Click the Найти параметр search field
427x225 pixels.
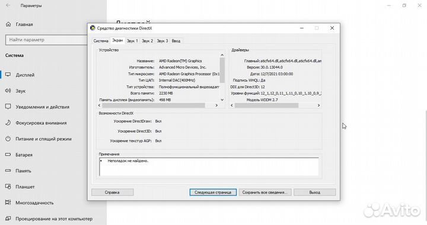[x=46, y=40]
